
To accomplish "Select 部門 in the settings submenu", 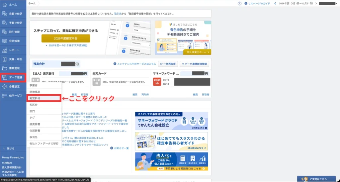I will click(x=44, y=111).
